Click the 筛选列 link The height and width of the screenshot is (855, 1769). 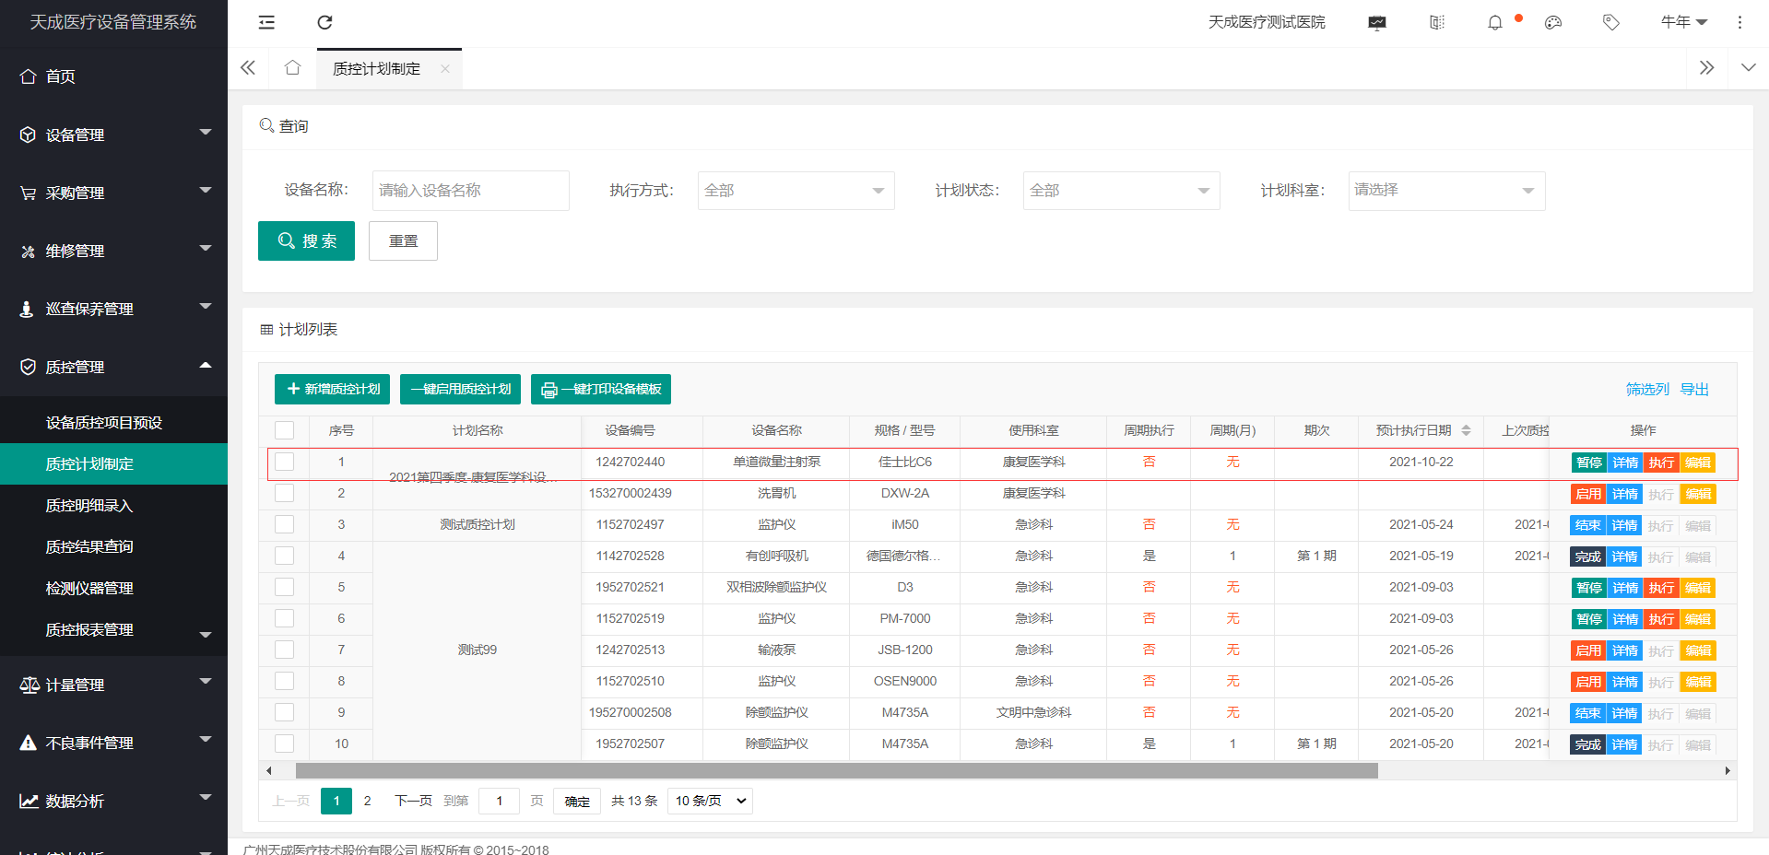pos(1647,390)
